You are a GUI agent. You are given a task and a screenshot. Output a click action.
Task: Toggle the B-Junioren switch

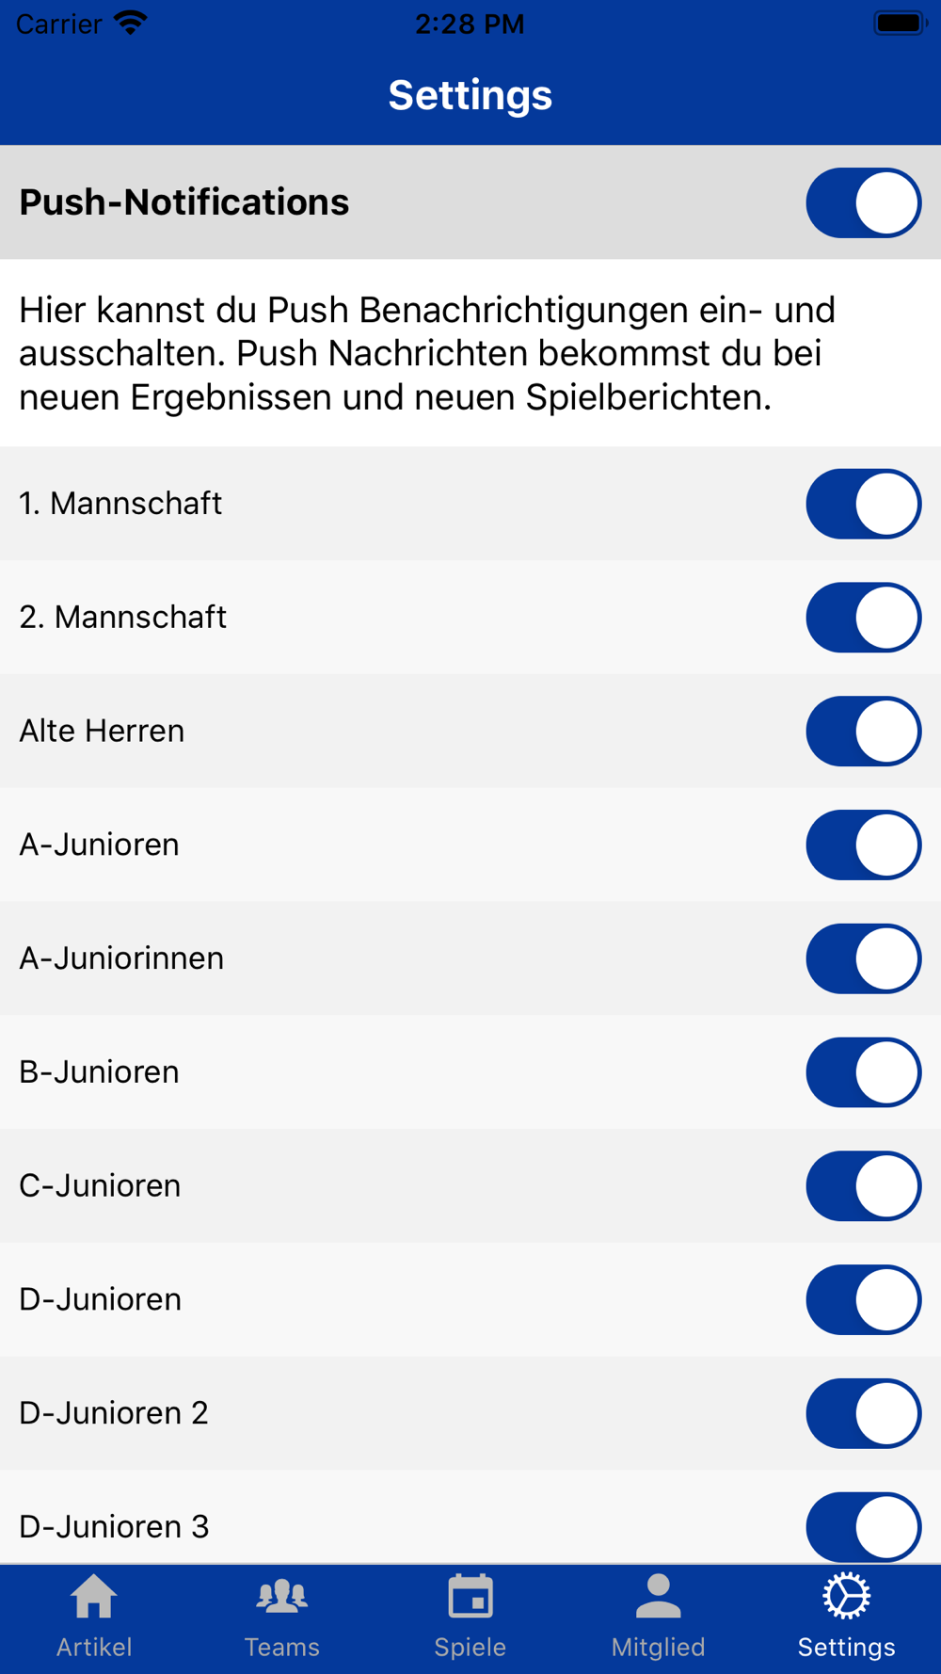coord(864,1072)
